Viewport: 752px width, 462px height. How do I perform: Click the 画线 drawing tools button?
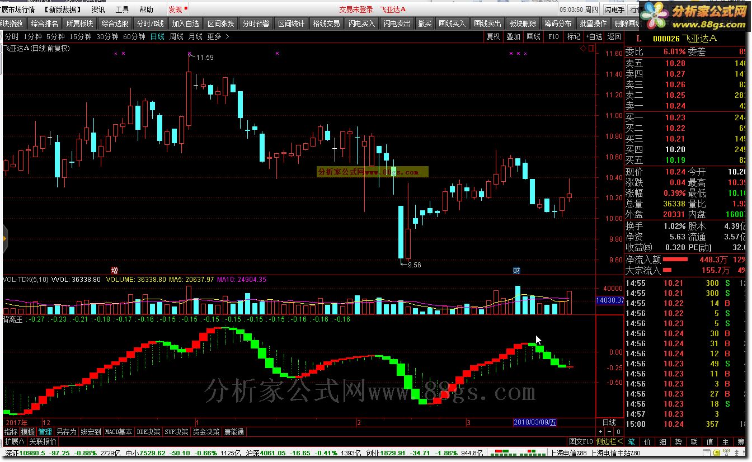534,37
